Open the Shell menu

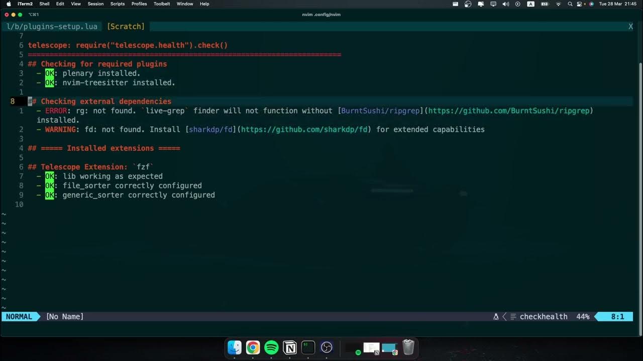(x=44, y=4)
